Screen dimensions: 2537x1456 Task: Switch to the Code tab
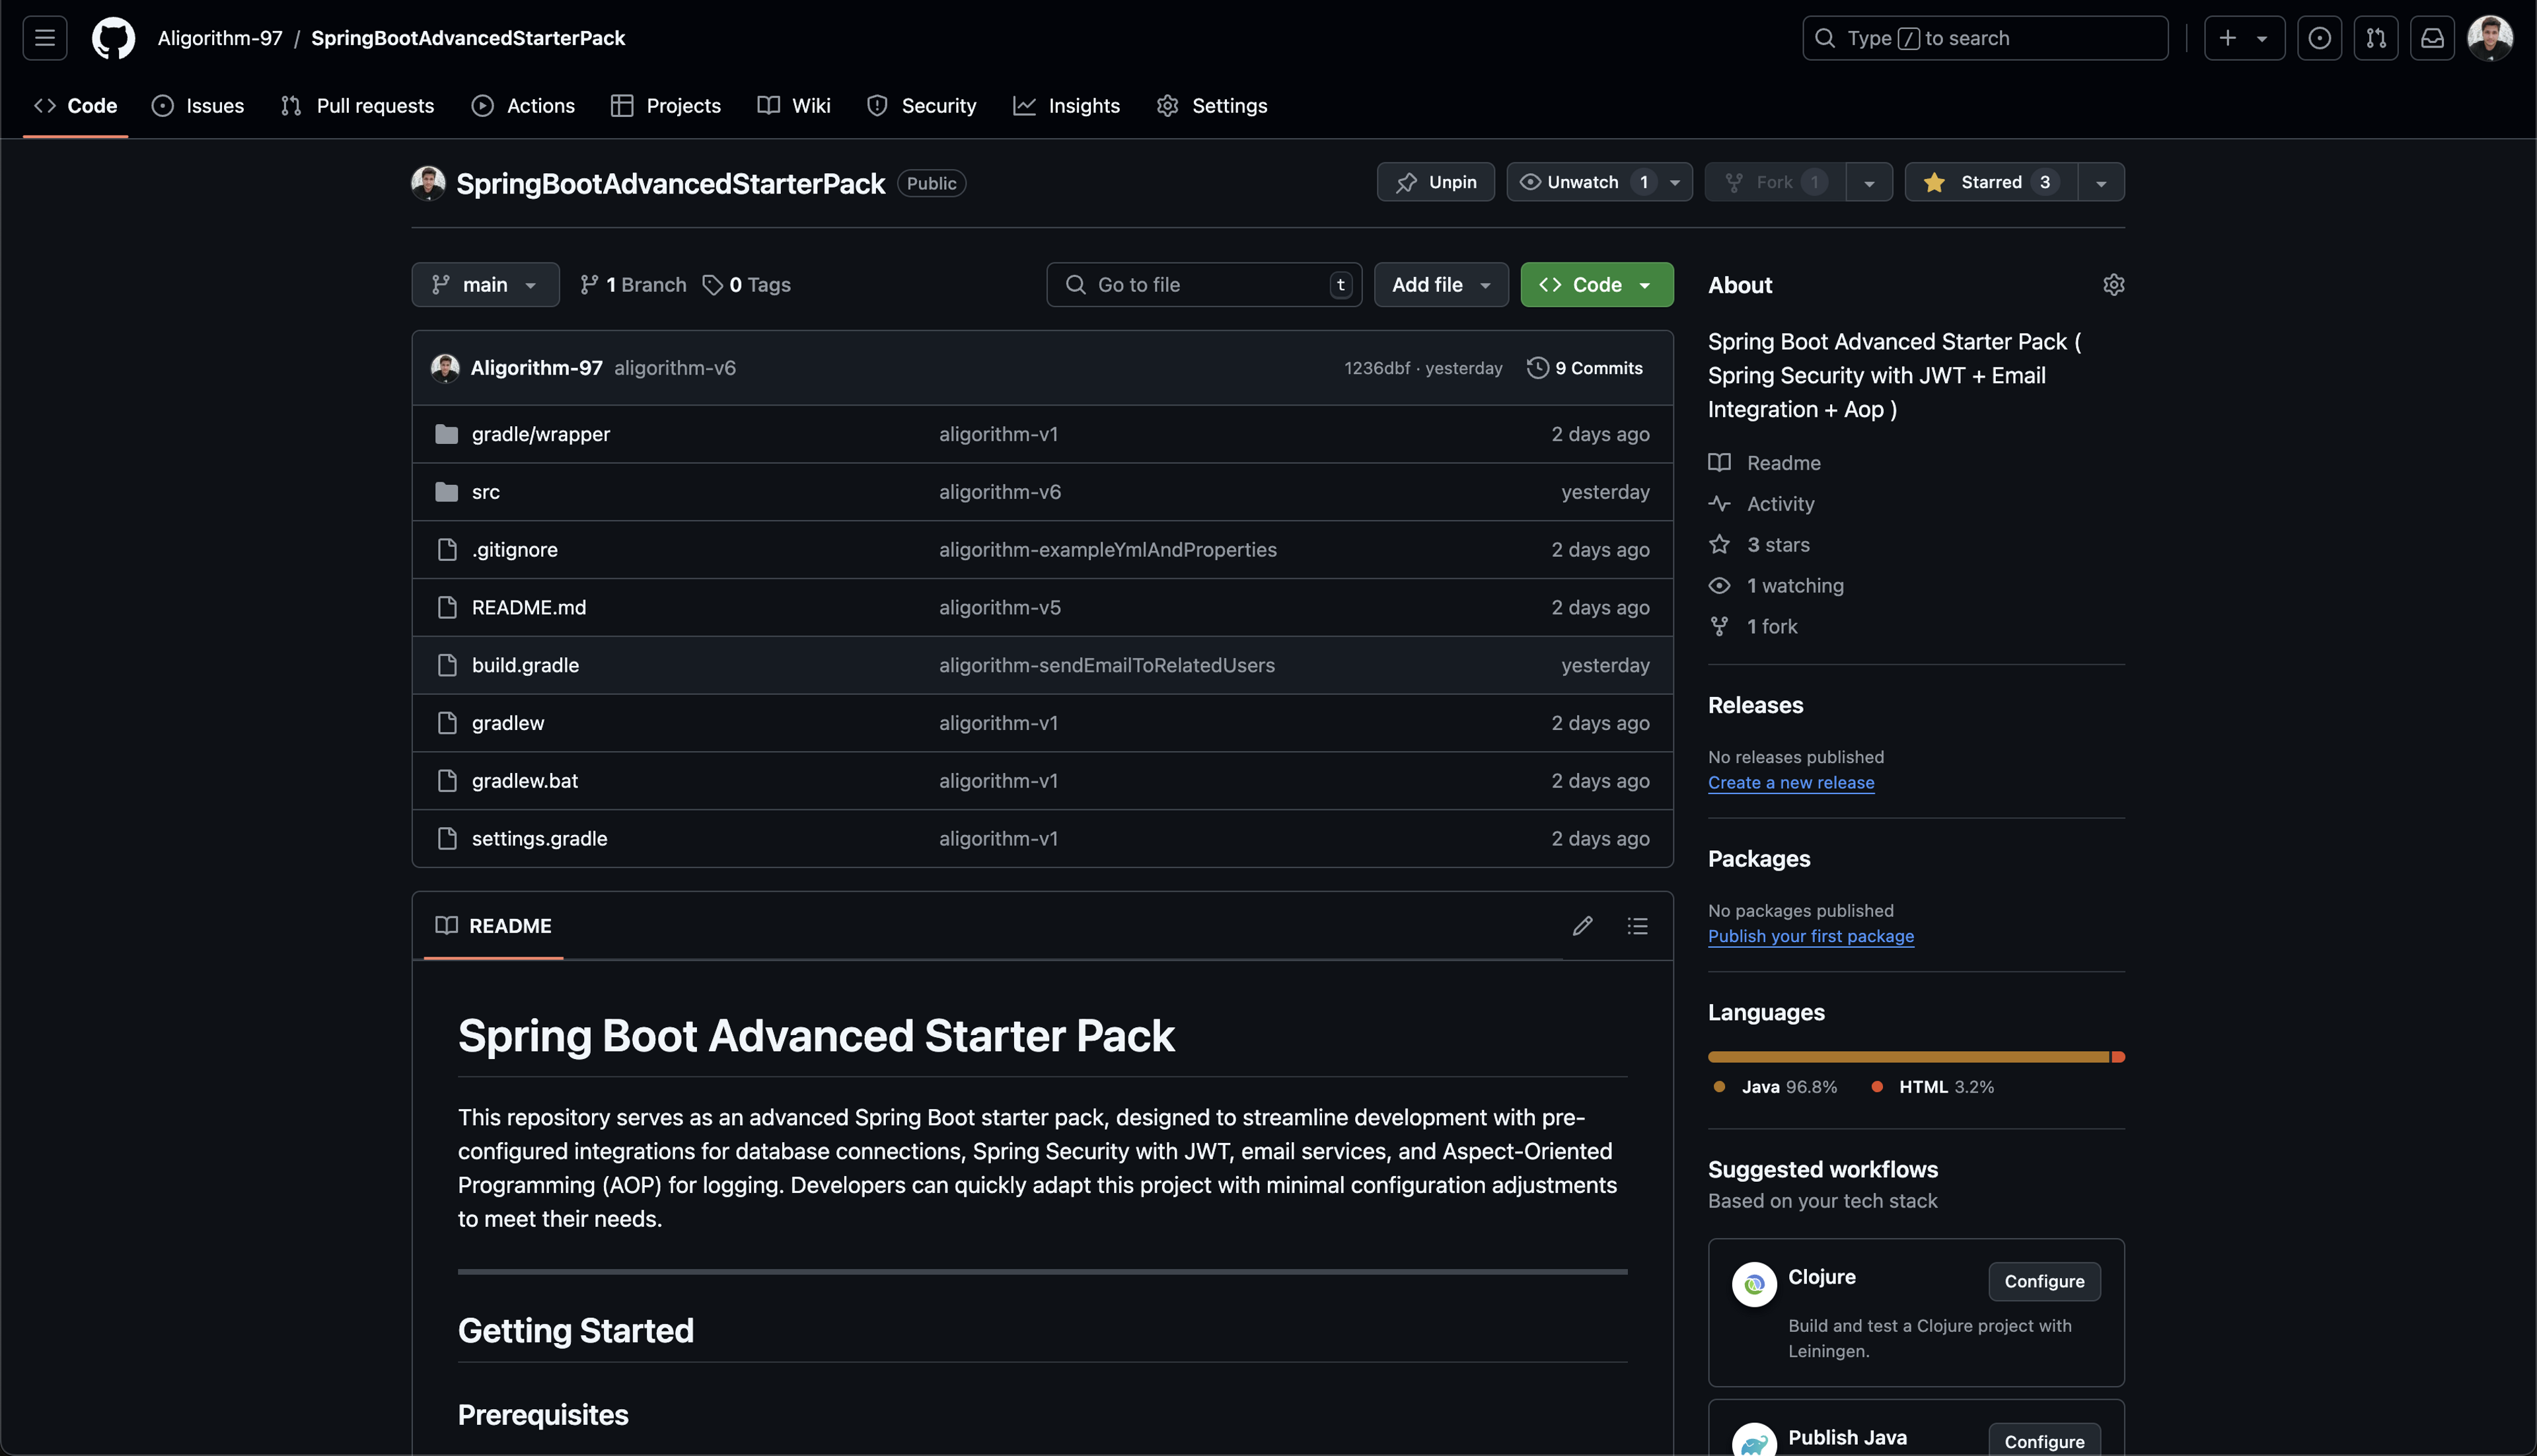click(x=76, y=106)
